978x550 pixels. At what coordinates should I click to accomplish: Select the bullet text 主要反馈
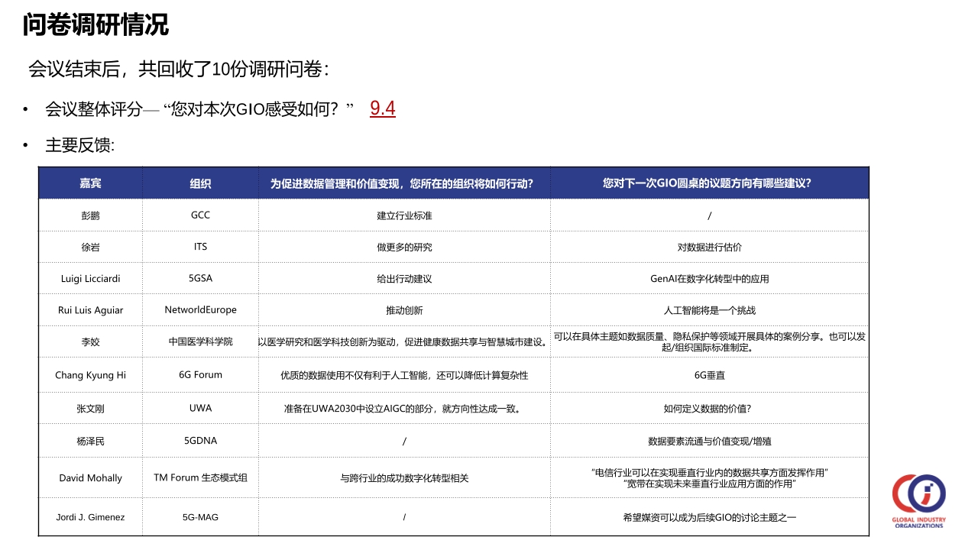[79, 145]
